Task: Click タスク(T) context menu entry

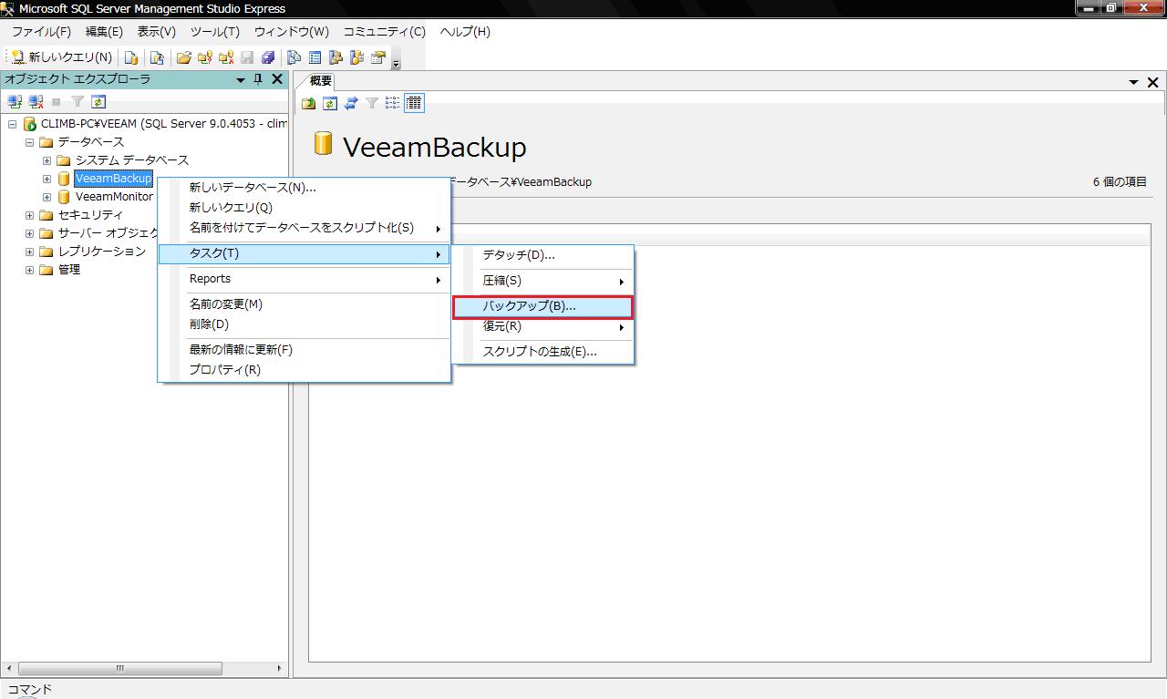Action: pyautogui.click(x=305, y=253)
